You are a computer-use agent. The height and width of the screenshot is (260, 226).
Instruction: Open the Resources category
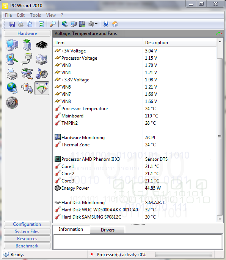click(27, 239)
